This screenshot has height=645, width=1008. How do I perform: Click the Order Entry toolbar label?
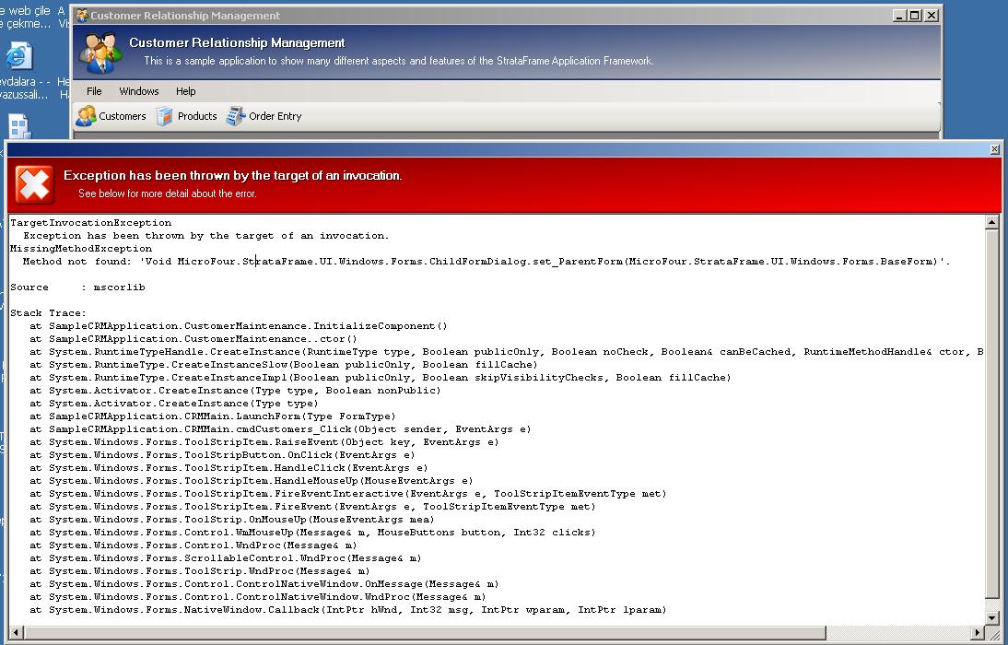[275, 116]
